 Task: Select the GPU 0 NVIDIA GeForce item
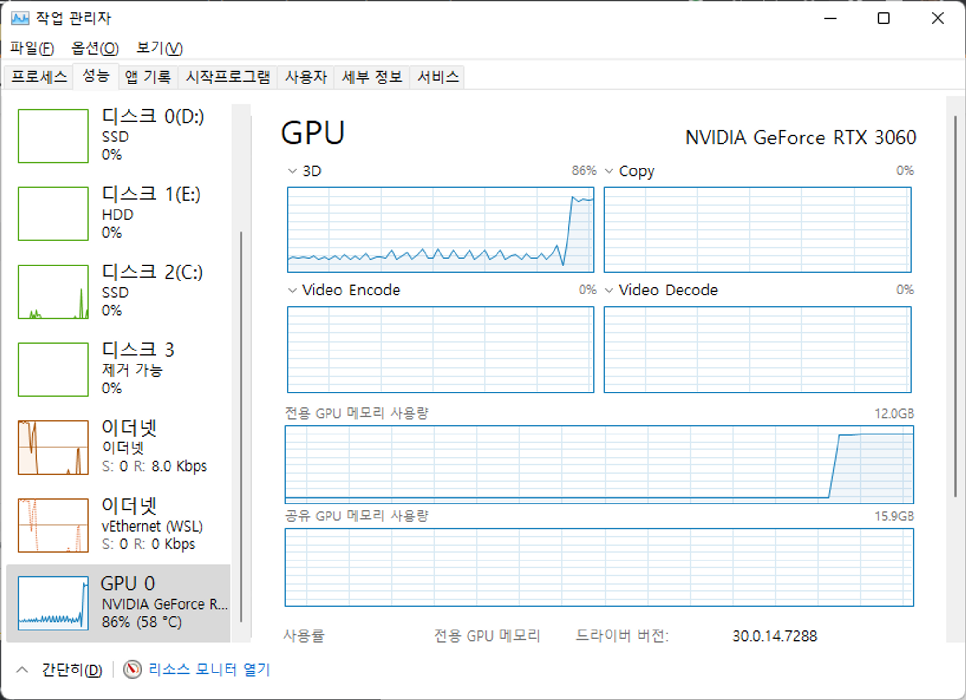click(118, 603)
